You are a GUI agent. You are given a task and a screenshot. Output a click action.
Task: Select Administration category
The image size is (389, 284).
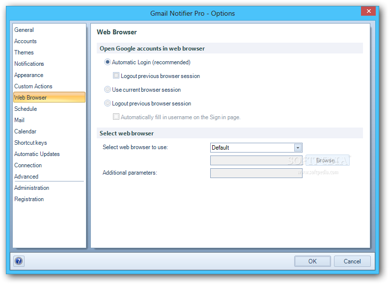click(x=32, y=188)
